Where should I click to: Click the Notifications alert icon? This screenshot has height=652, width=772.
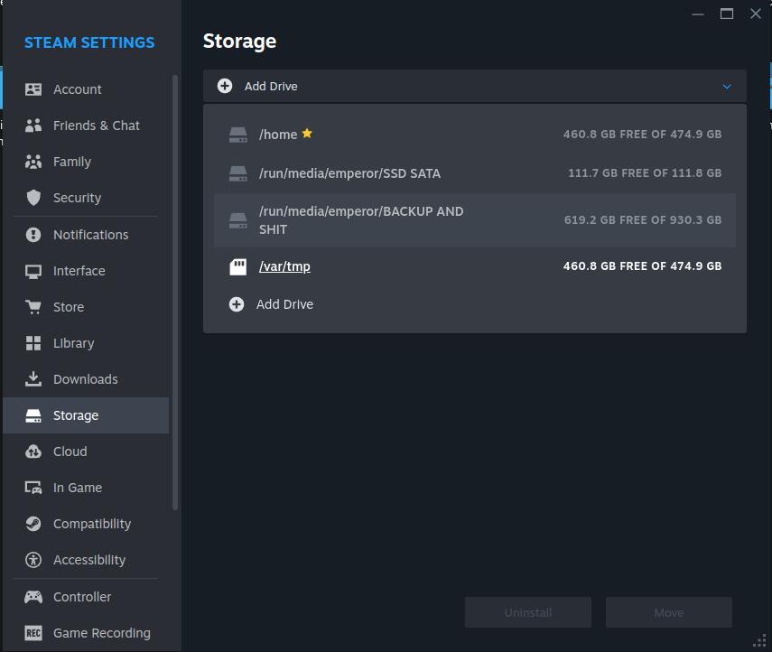coord(33,235)
